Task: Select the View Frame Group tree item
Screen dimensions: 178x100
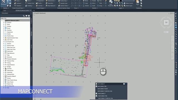Action: (12, 80)
